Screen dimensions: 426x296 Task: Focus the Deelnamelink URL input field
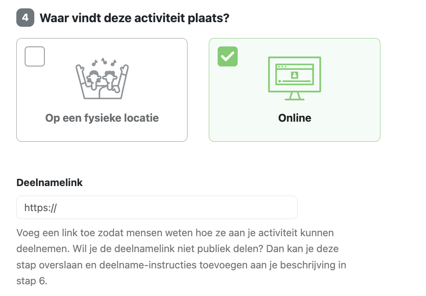pyautogui.click(x=157, y=207)
